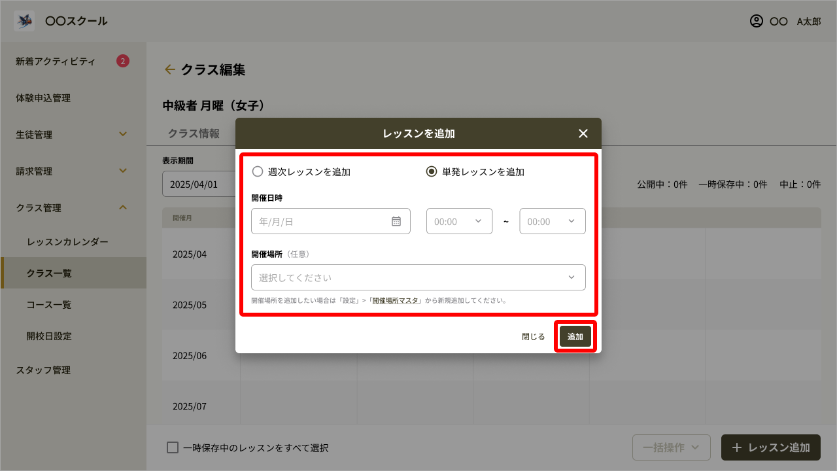Go to レッスンカレンダー in the sidebar
The height and width of the screenshot is (471, 837).
click(x=67, y=242)
